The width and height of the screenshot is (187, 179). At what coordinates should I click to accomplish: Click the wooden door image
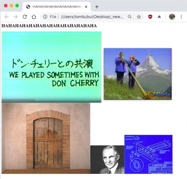[x=46, y=138]
